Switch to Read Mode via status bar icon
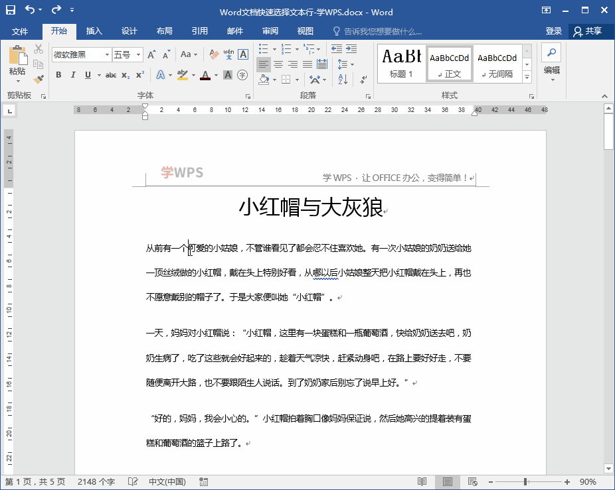The image size is (615, 490). [x=420, y=481]
